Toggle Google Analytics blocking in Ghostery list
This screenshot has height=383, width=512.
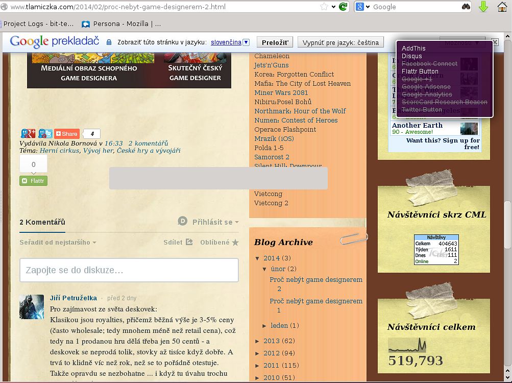(427, 94)
